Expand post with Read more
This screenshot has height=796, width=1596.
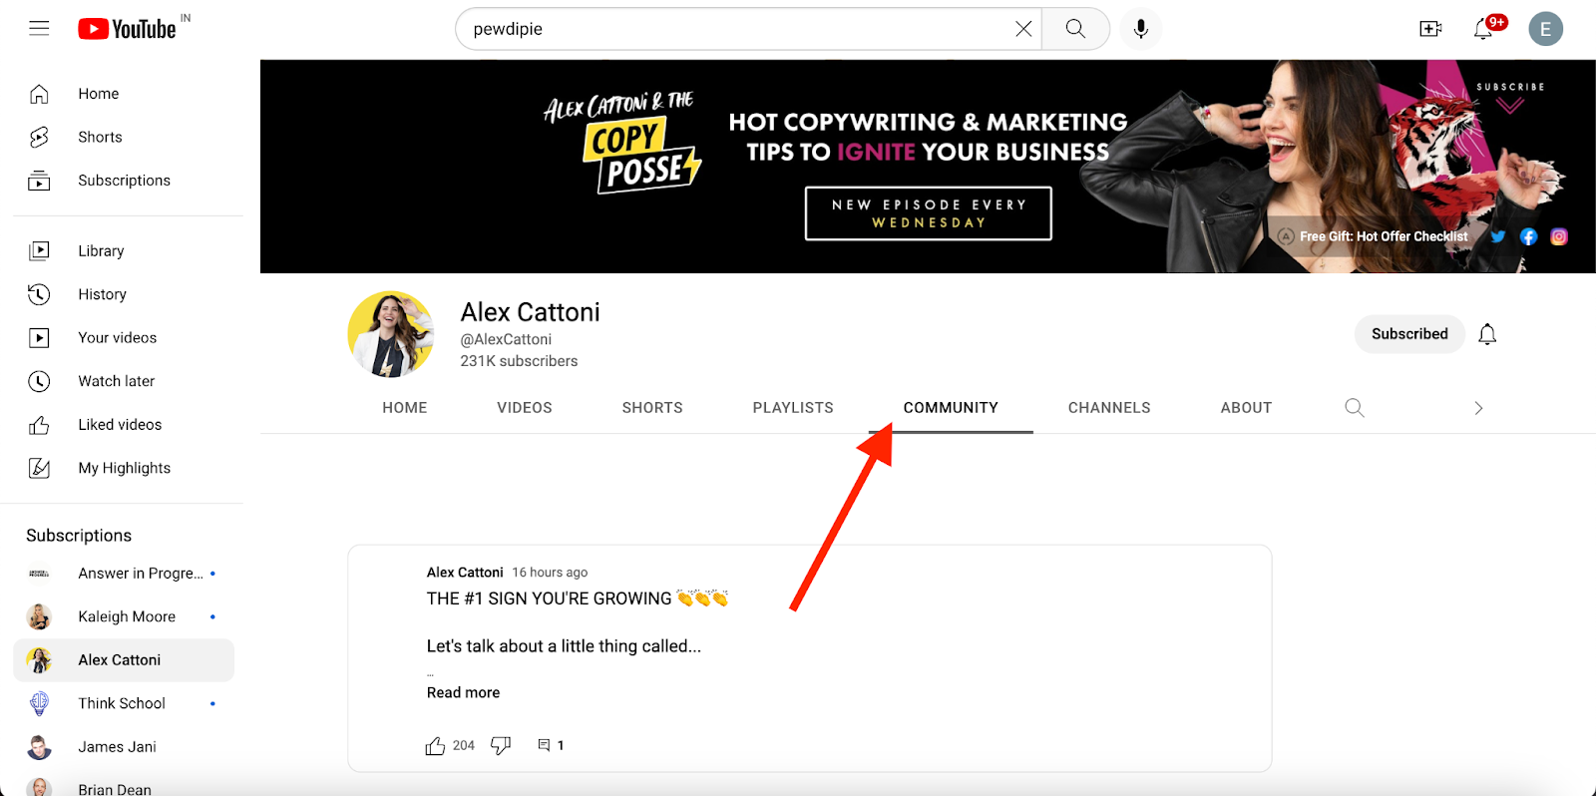(x=463, y=692)
